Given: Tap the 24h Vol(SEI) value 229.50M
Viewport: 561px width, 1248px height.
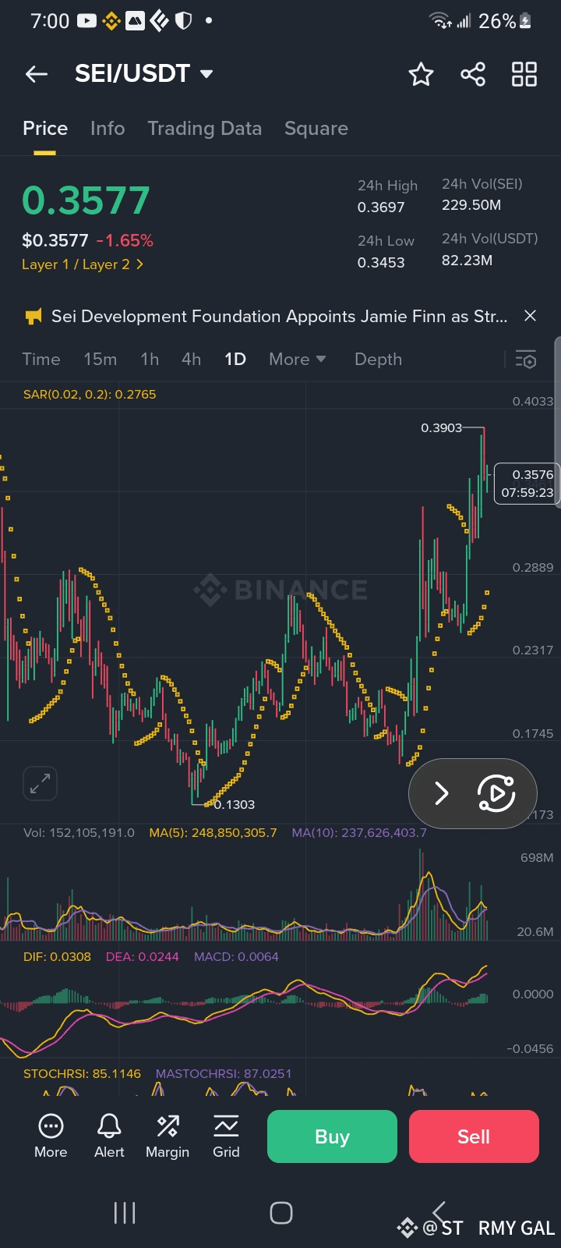Looking at the screenshot, I should coord(471,205).
